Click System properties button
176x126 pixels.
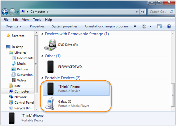click(64, 26)
